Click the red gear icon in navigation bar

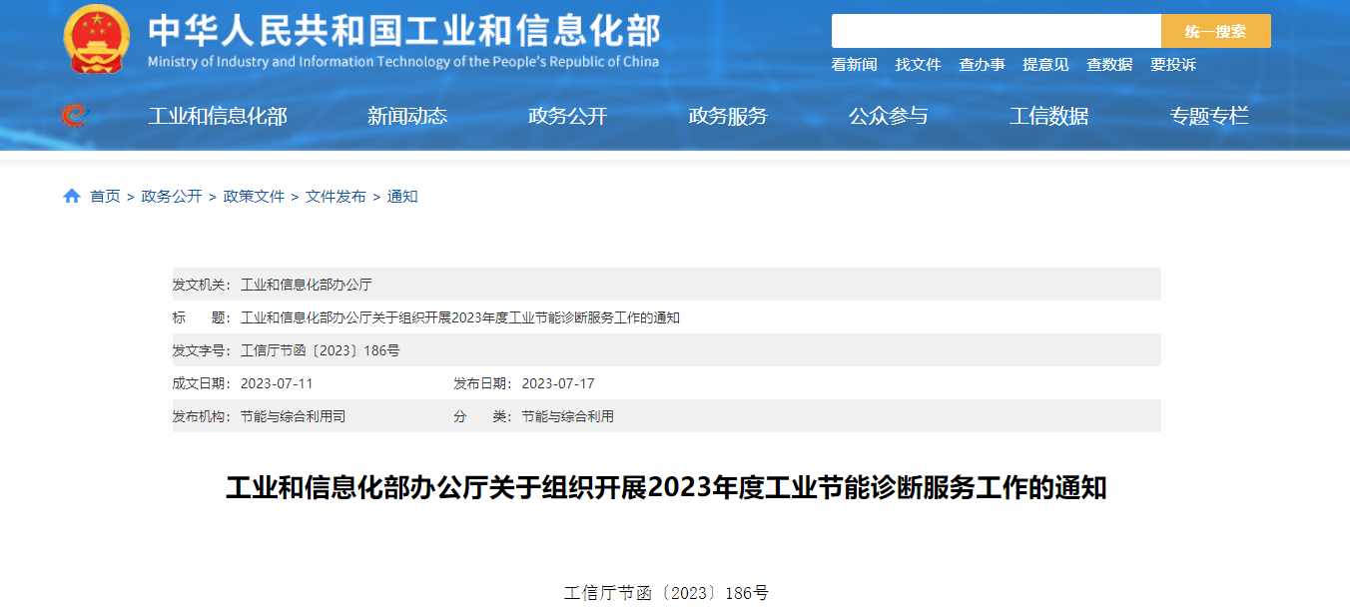click(73, 116)
